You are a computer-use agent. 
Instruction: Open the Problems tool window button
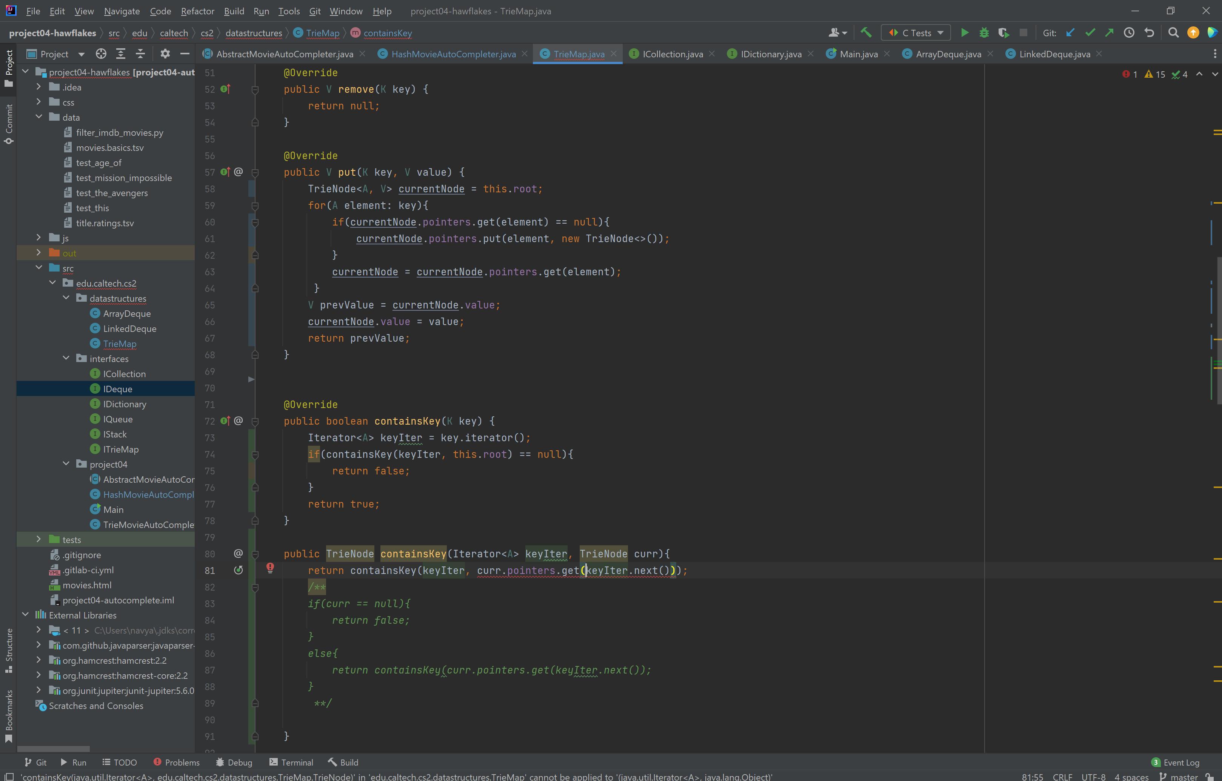(x=177, y=762)
